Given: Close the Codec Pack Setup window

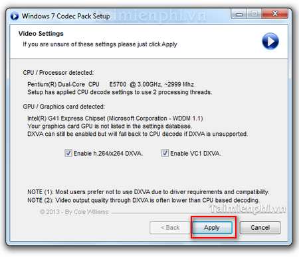Looking at the screenshot, I should coord(275,15).
